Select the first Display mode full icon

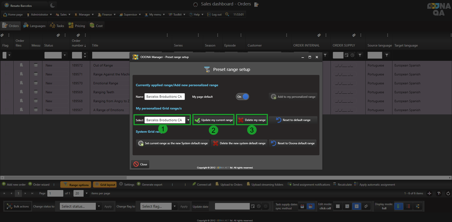398,206
